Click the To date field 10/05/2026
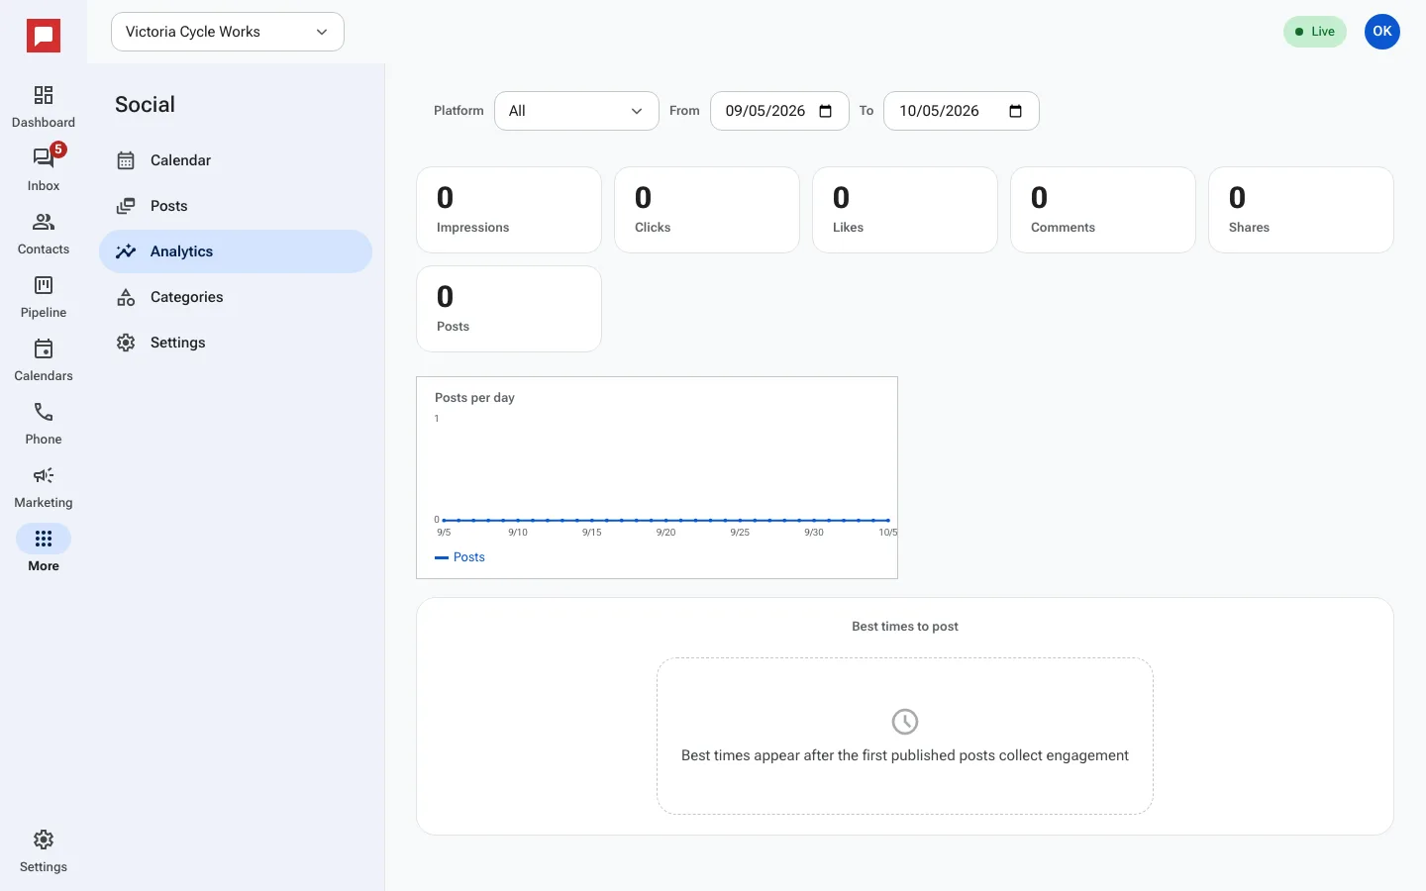1426x891 pixels. tap(961, 111)
